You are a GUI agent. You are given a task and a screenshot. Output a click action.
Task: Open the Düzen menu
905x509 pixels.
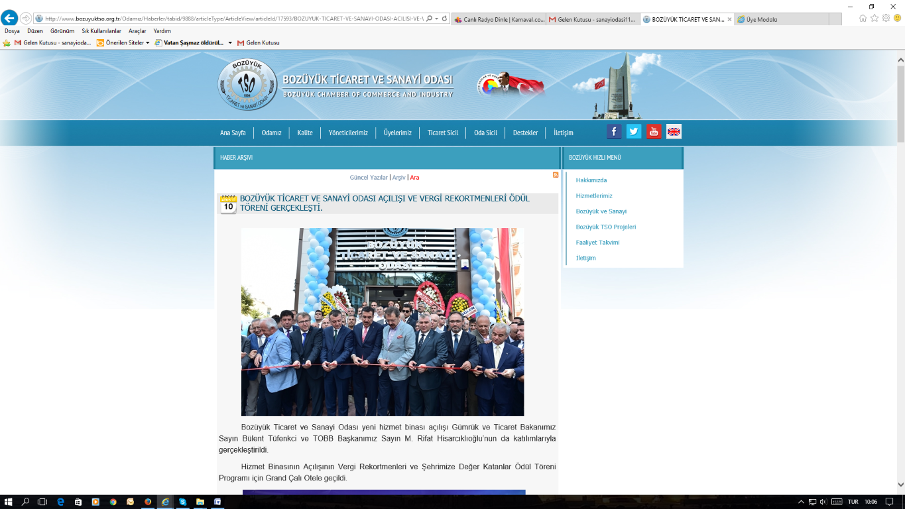[35, 31]
